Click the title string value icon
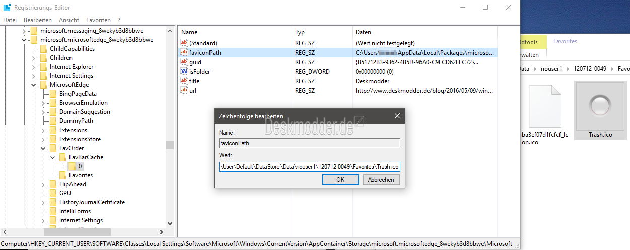The height and width of the screenshot is (250, 630). pyautogui.click(x=184, y=81)
